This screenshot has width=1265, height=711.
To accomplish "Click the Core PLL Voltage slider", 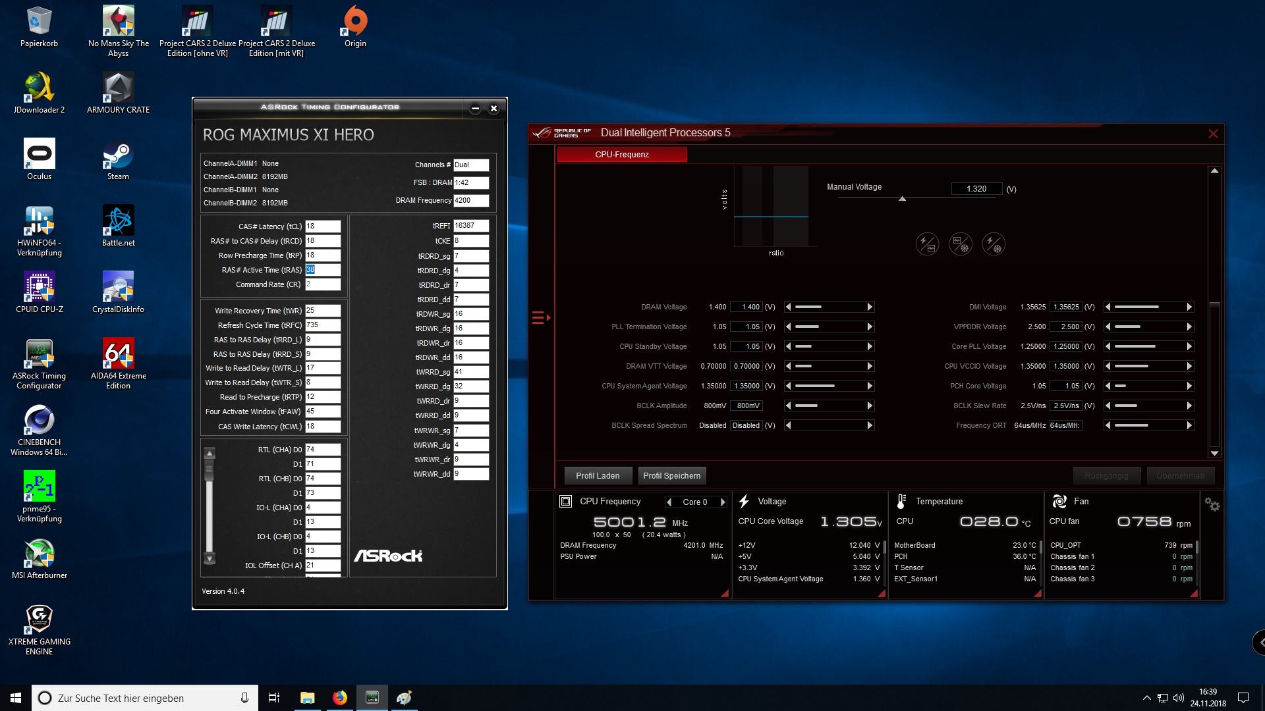I will (x=1148, y=346).
